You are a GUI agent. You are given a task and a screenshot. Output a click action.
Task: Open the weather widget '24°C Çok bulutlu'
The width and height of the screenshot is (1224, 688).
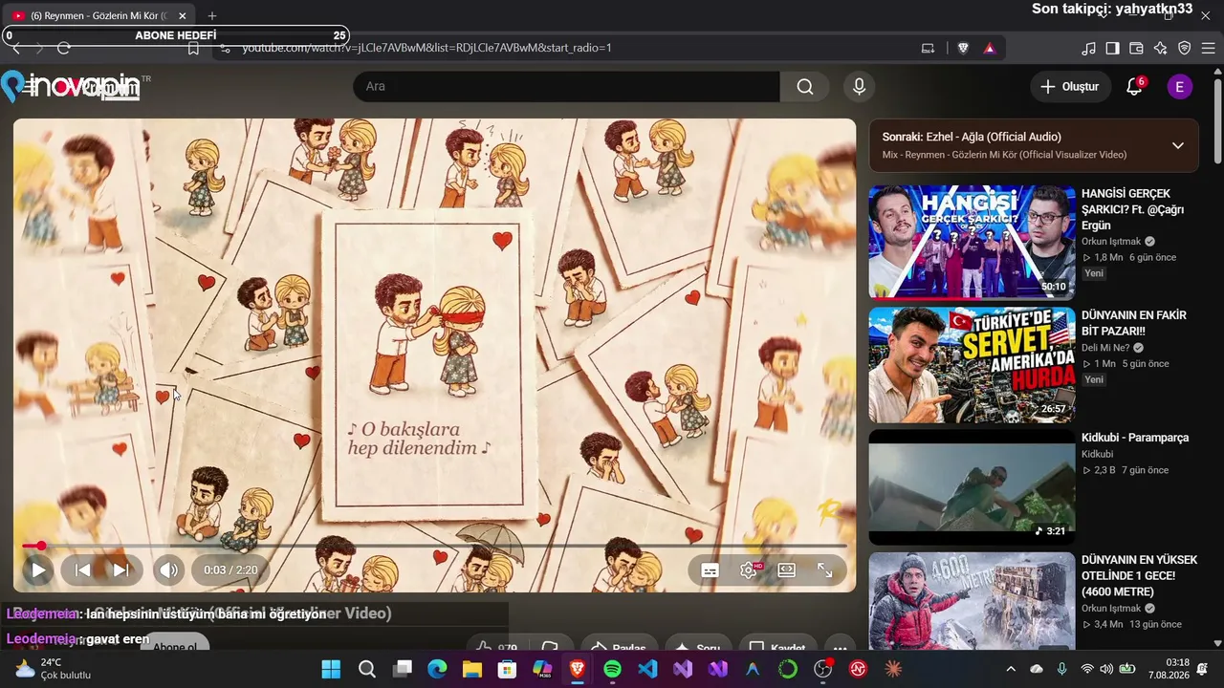pyautogui.click(x=54, y=669)
